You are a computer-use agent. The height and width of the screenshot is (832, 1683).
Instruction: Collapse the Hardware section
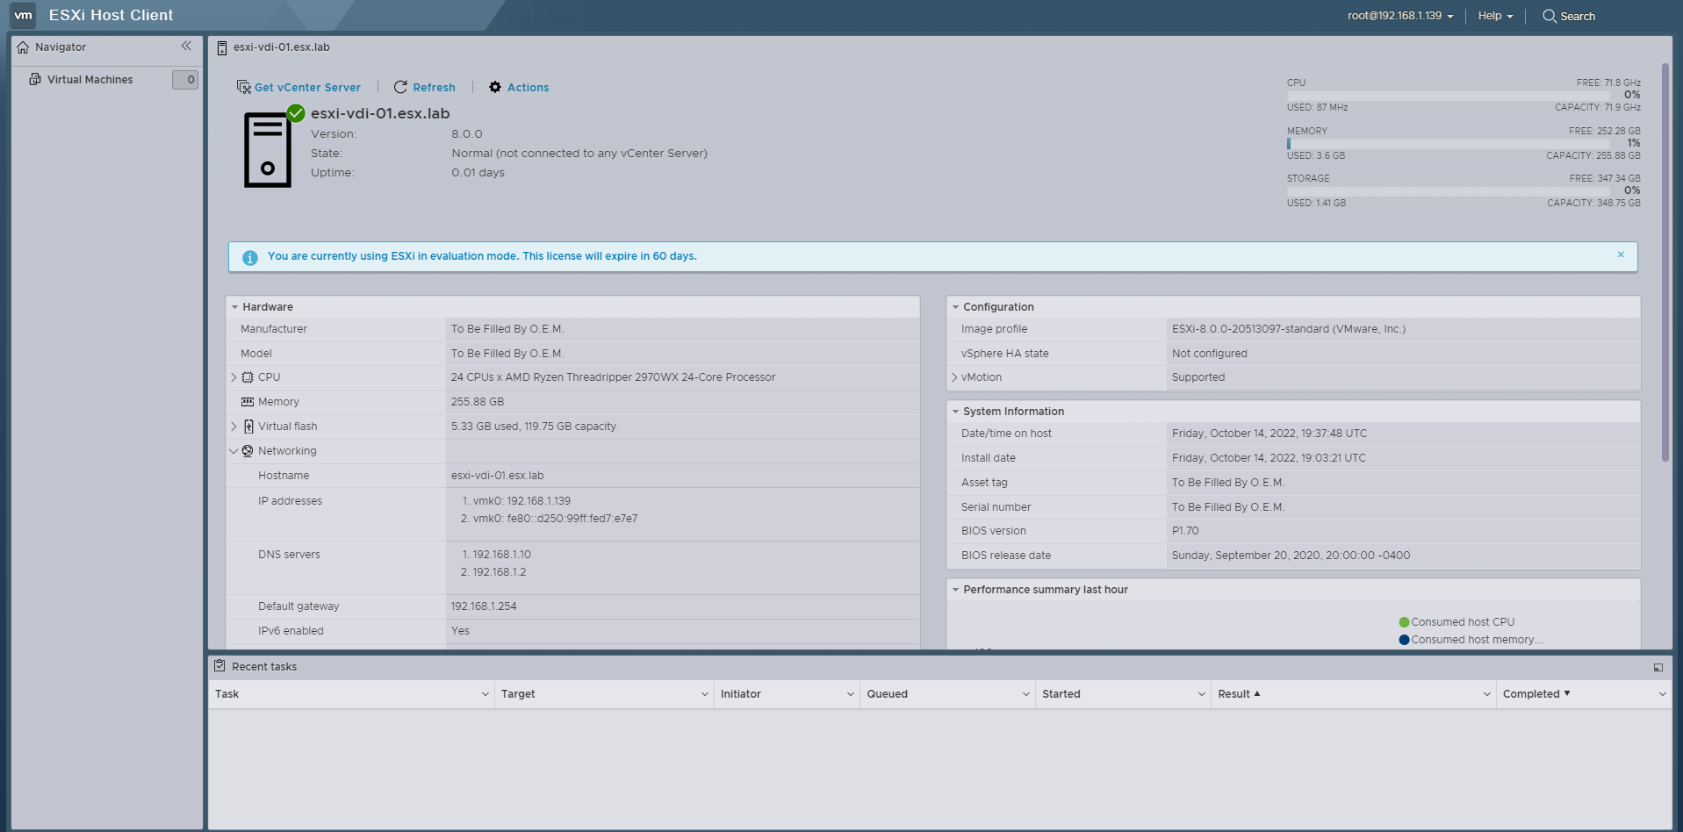click(x=234, y=307)
